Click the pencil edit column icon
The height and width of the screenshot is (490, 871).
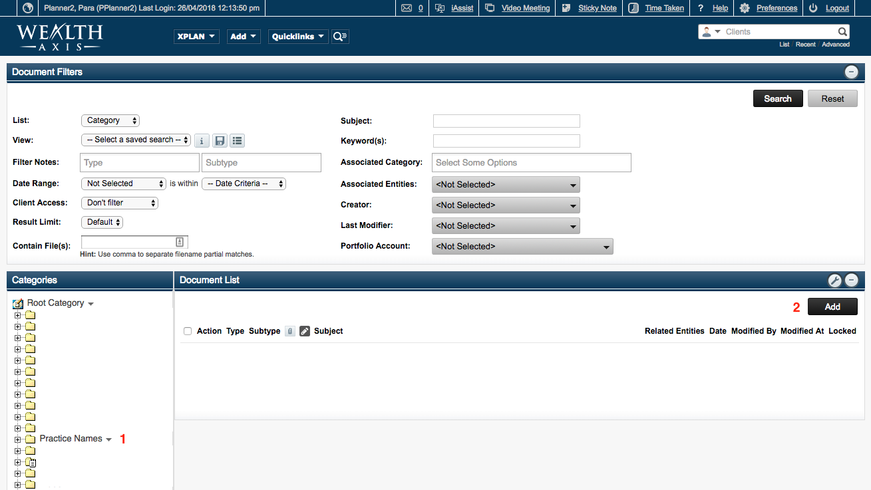305,331
